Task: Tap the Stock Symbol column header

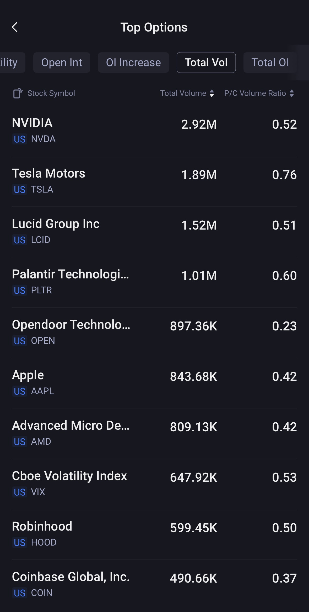Action: pos(51,93)
